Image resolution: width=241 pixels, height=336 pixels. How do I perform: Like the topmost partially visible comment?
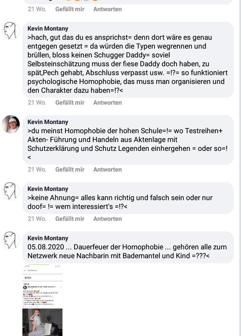pyautogui.click(x=70, y=9)
